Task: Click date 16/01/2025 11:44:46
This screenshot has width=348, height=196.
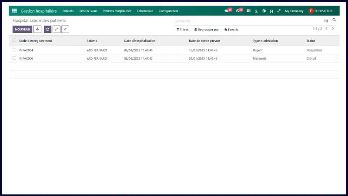Action: pyautogui.click(x=203, y=50)
